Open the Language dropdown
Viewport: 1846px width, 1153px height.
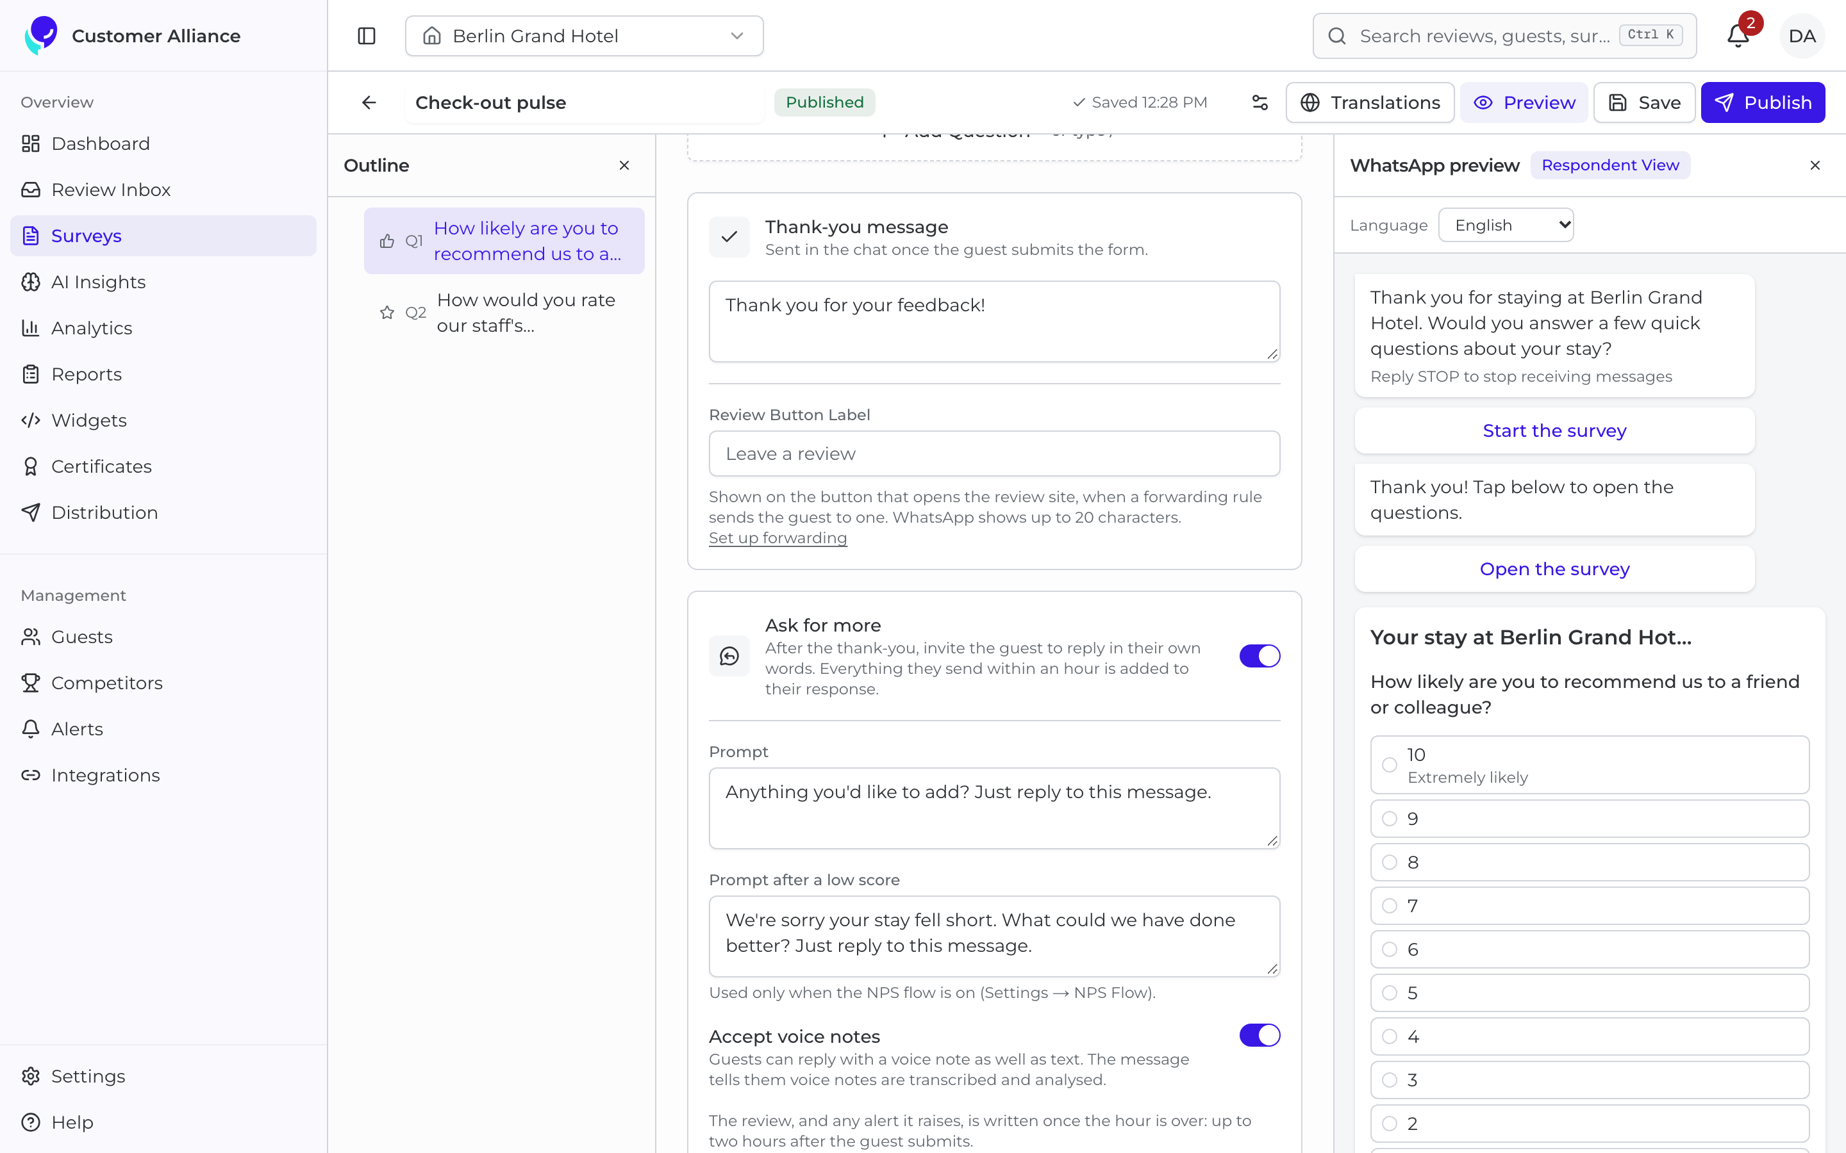click(x=1506, y=225)
